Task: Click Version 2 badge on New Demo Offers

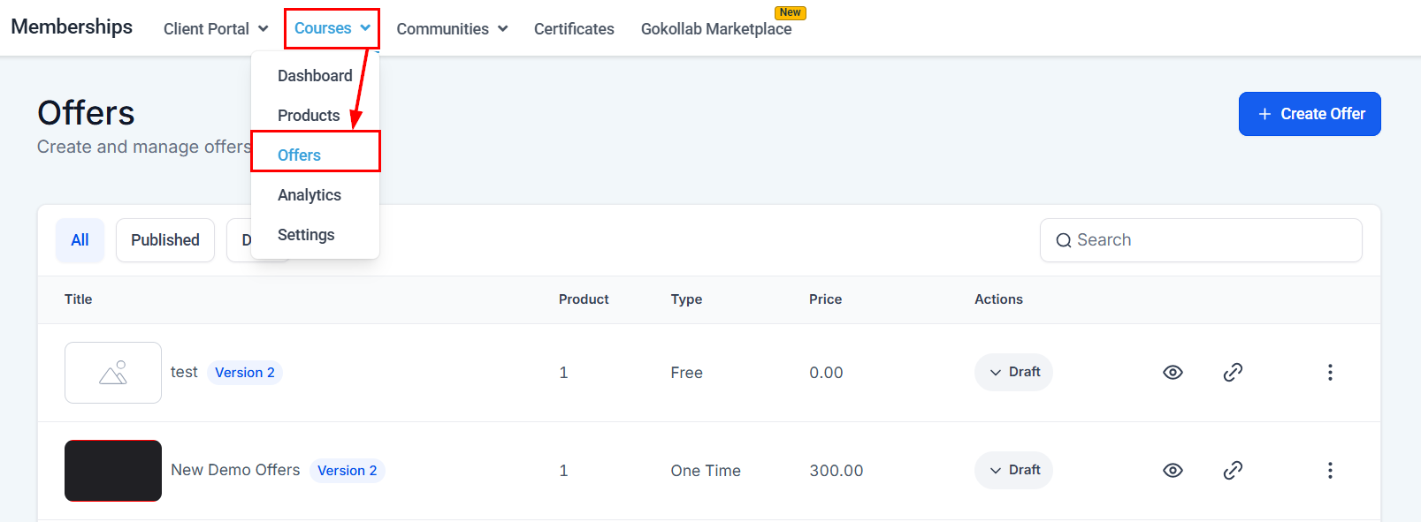Action: (x=348, y=471)
